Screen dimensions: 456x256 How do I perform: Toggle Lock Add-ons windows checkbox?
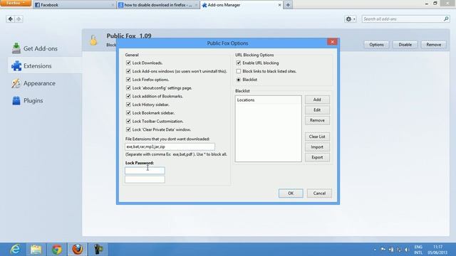[128, 71]
